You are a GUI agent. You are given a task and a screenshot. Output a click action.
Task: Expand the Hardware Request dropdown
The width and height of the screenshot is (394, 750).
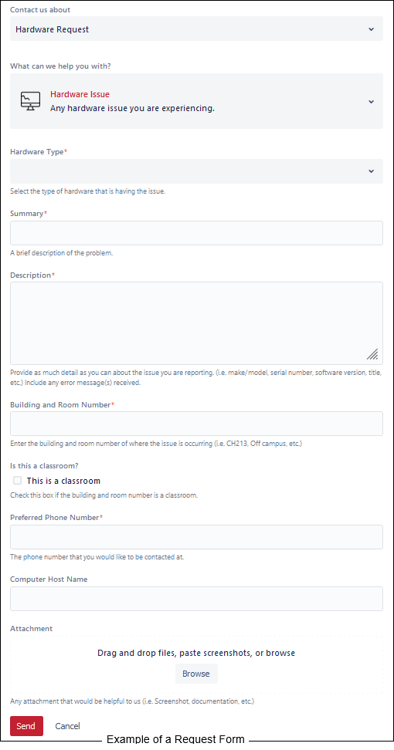pyautogui.click(x=196, y=29)
